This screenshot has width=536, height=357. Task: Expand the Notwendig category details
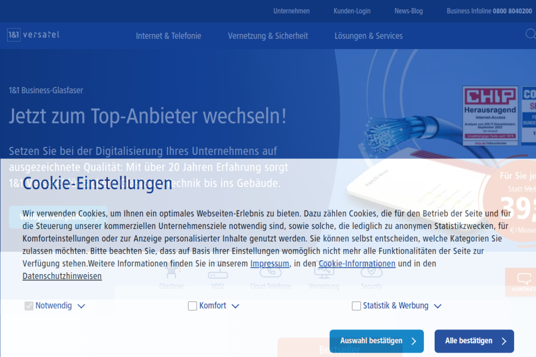(81, 306)
